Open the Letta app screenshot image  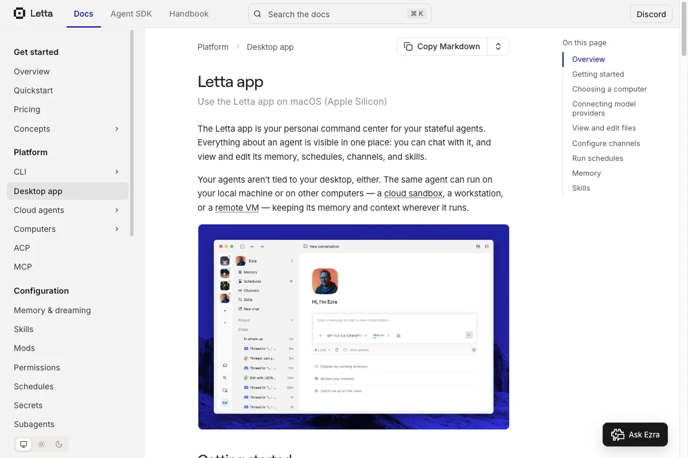(x=354, y=327)
